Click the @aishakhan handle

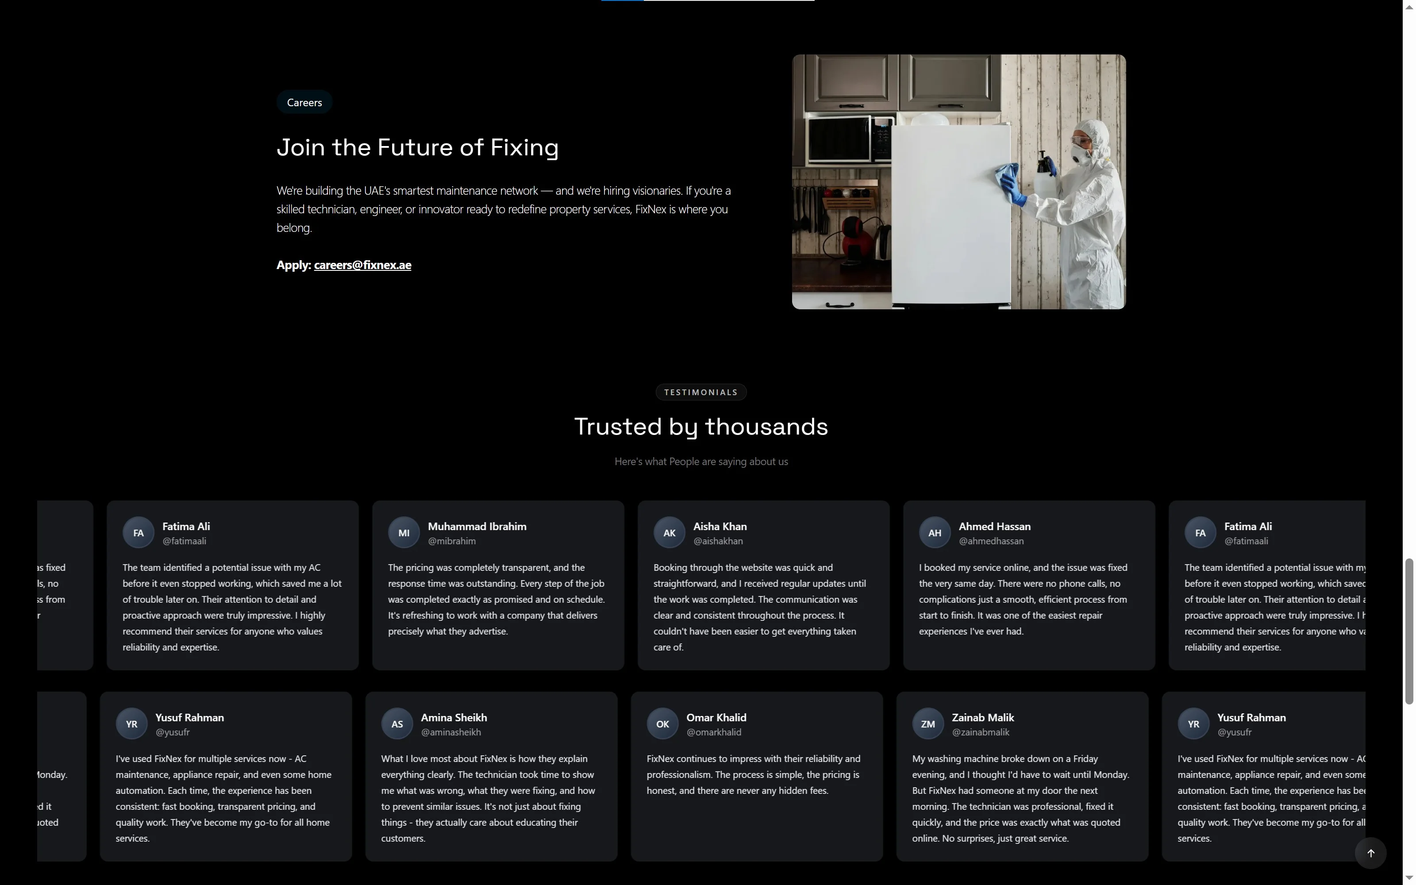point(718,541)
